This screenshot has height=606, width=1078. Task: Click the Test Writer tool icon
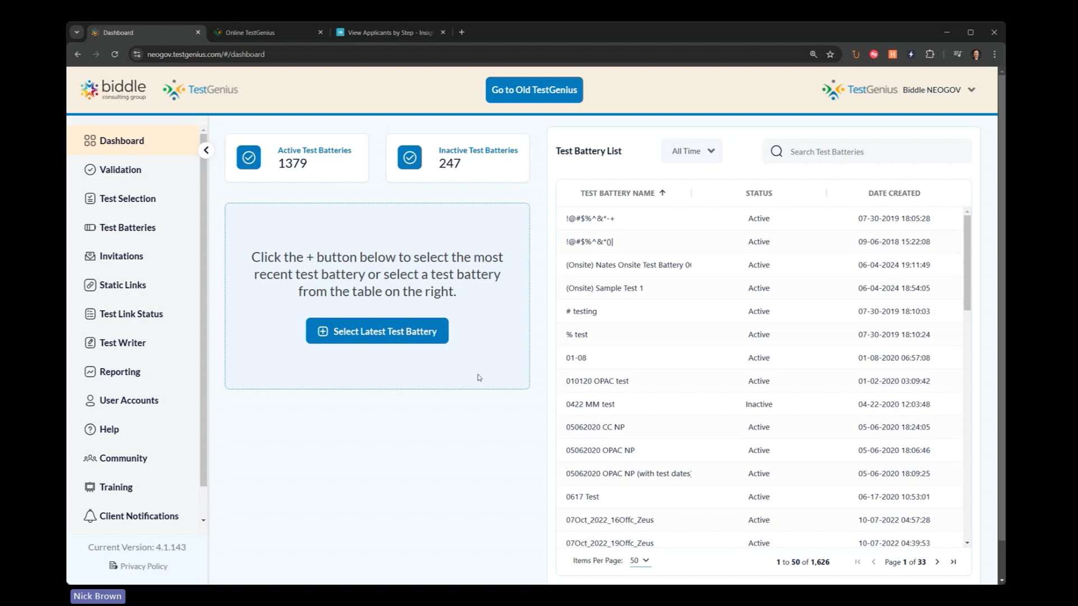90,342
